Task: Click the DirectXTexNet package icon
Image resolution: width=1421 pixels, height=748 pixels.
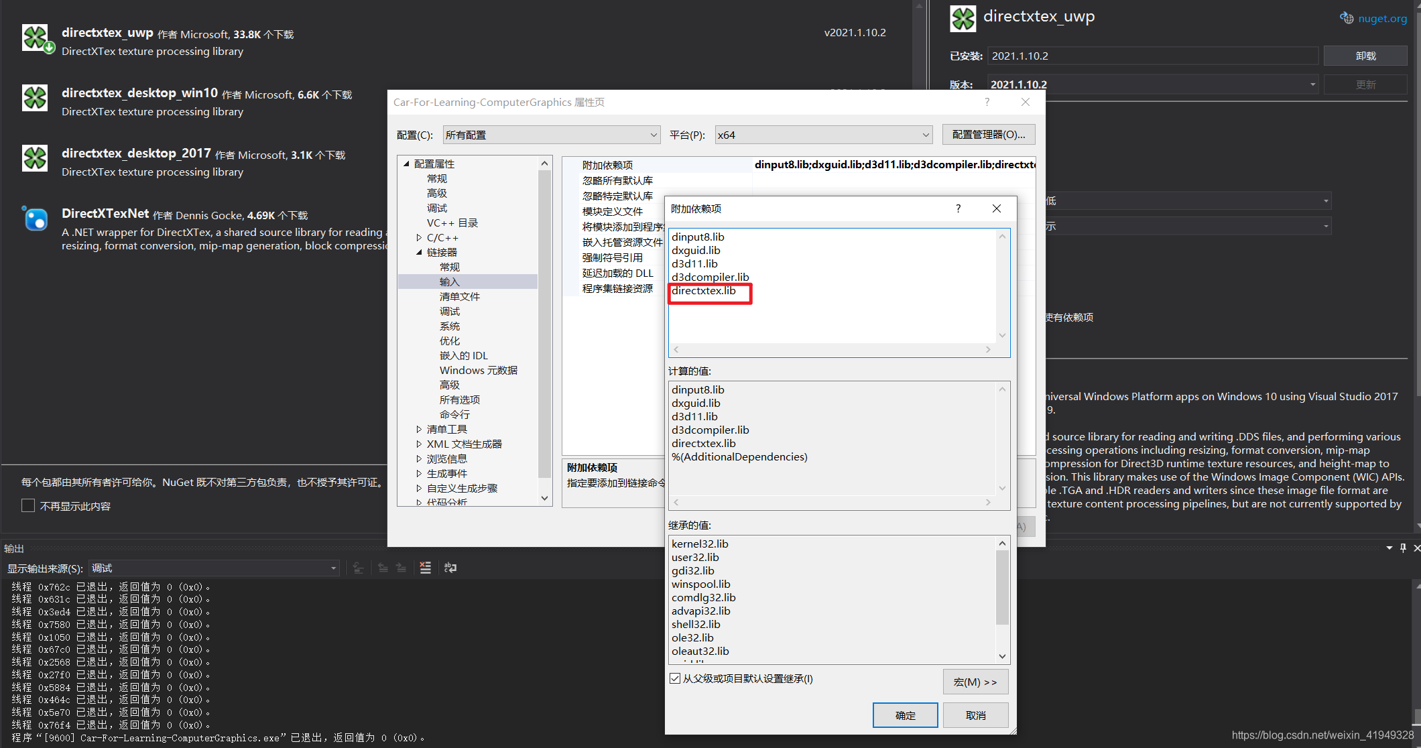Action: click(x=35, y=219)
